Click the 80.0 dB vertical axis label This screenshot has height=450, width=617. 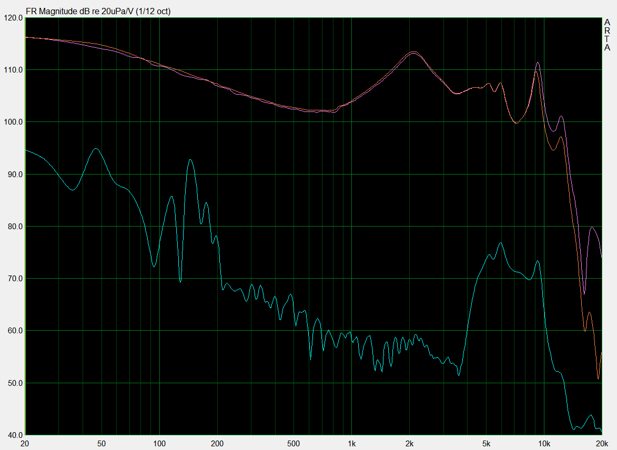coord(13,227)
